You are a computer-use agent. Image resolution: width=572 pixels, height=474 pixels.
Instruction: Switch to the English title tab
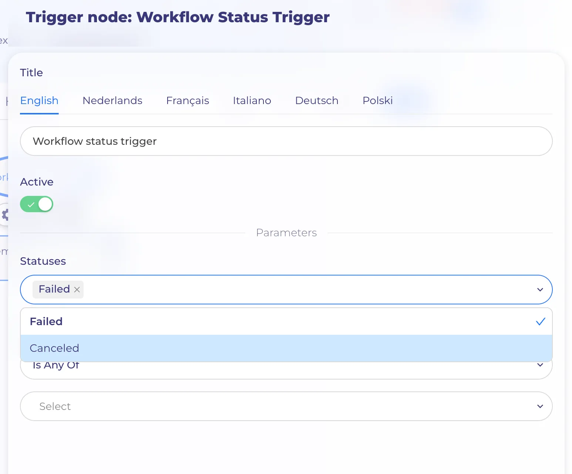coord(39,101)
